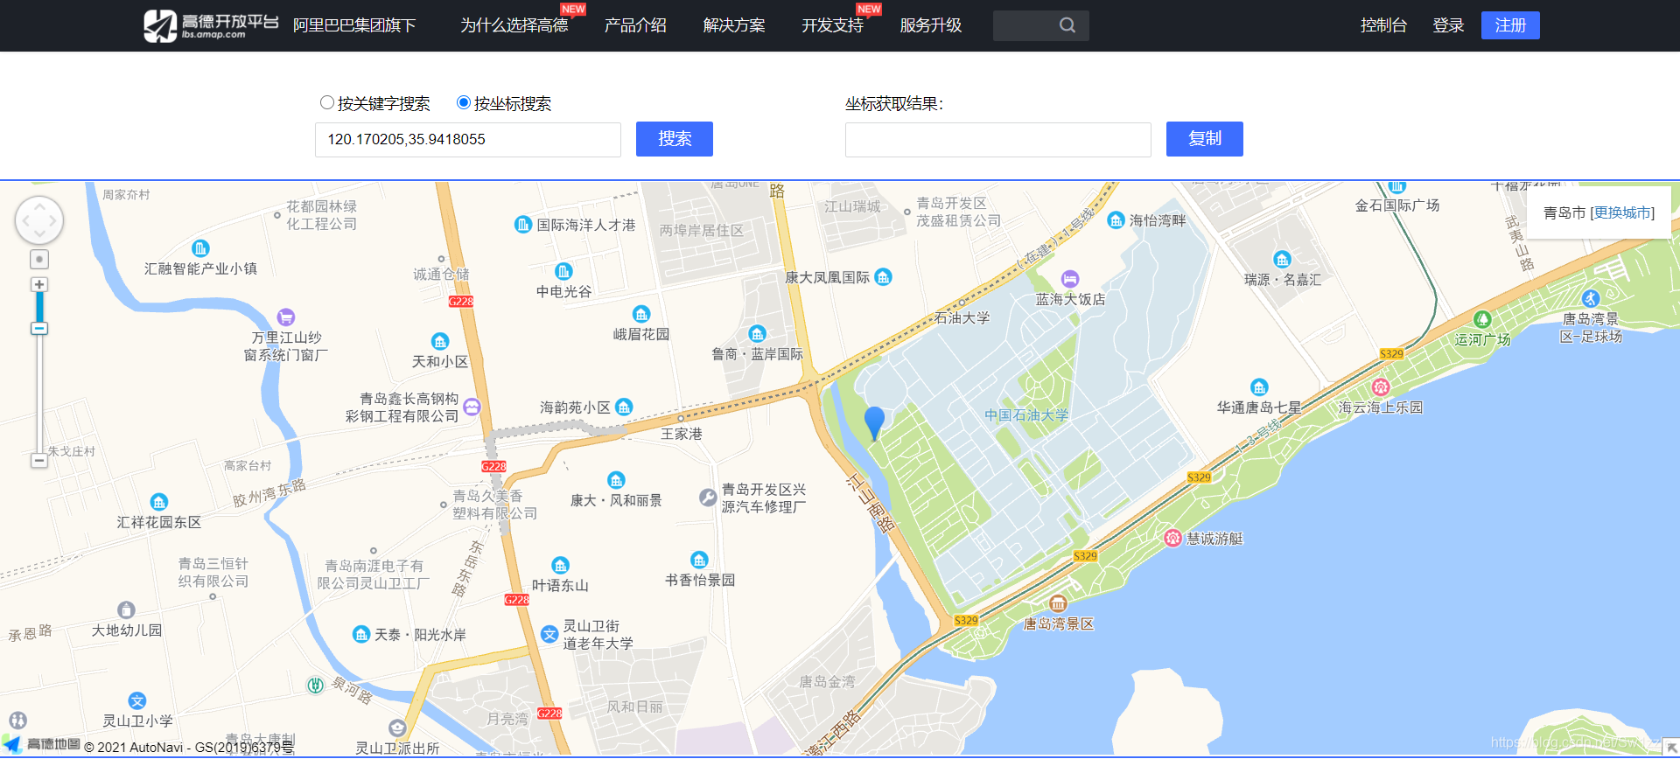Click the 灵山卫街道老年大学 school icon
The height and width of the screenshot is (759, 1680).
(x=549, y=635)
